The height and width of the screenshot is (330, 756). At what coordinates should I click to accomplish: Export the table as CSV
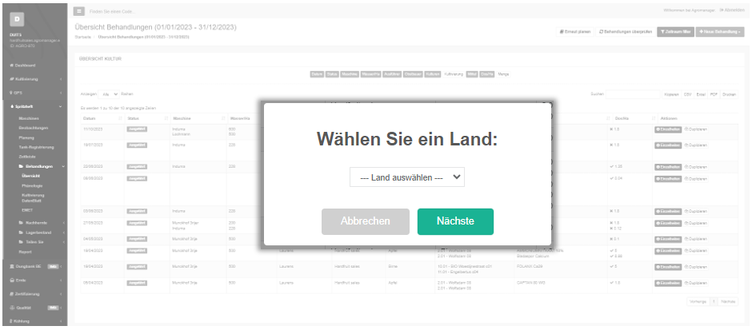tap(687, 94)
